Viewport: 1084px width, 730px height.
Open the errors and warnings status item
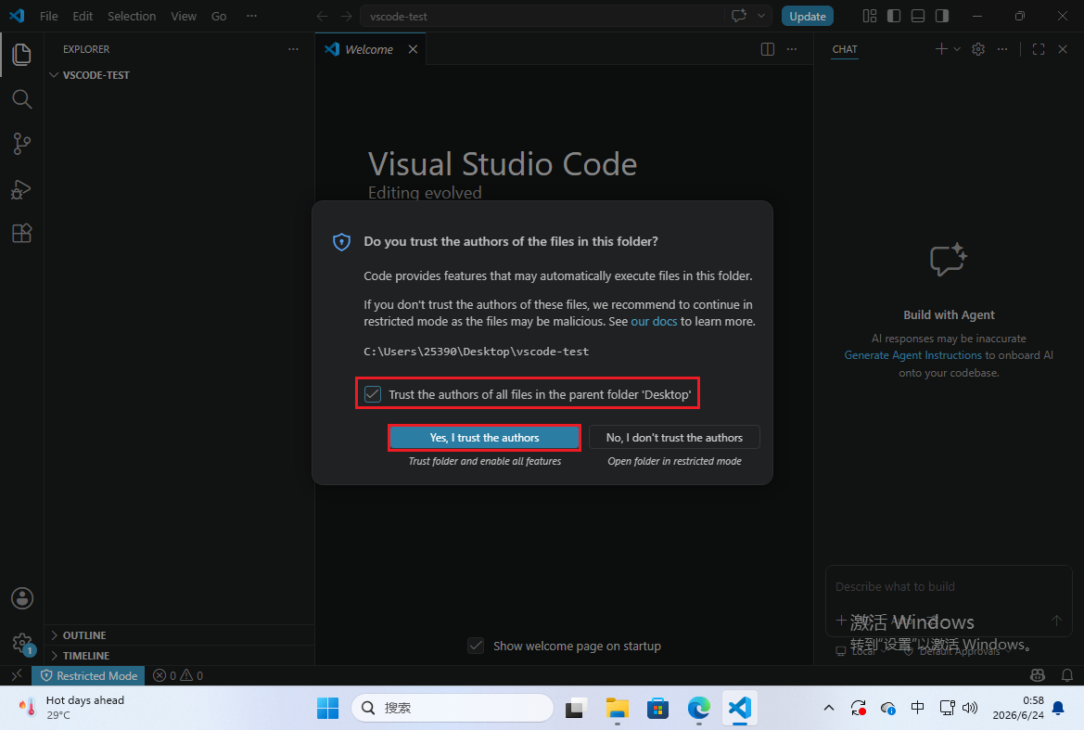pyautogui.click(x=178, y=675)
